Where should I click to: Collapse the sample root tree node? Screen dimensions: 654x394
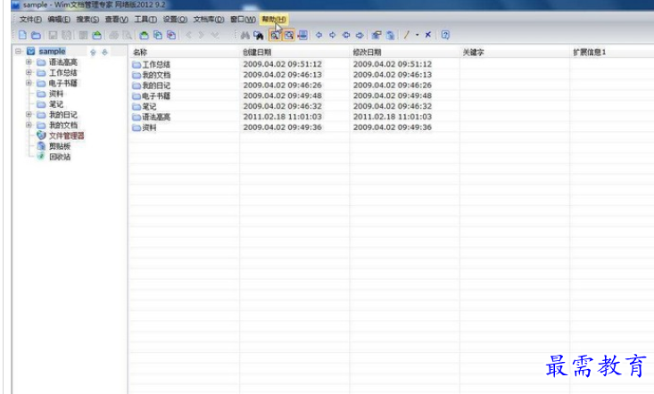19,51
